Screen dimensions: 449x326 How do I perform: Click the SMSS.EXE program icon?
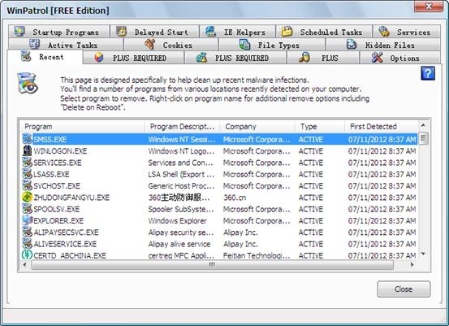(x=28, y=139)
